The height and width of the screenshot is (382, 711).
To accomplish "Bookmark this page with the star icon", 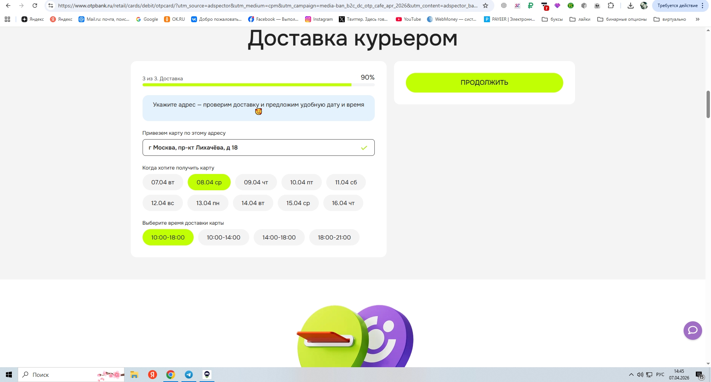I will tap(485, 6).
